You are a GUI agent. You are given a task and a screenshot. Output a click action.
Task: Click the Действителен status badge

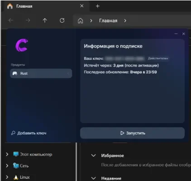(158, 58)
